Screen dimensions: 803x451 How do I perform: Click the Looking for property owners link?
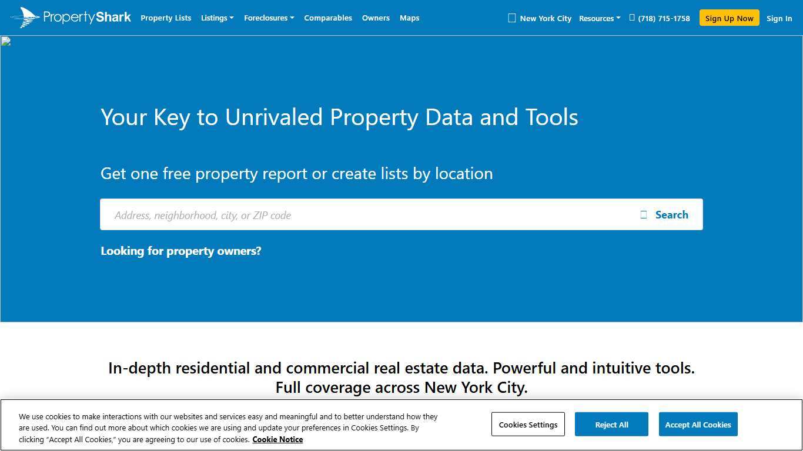coord(181,251)
